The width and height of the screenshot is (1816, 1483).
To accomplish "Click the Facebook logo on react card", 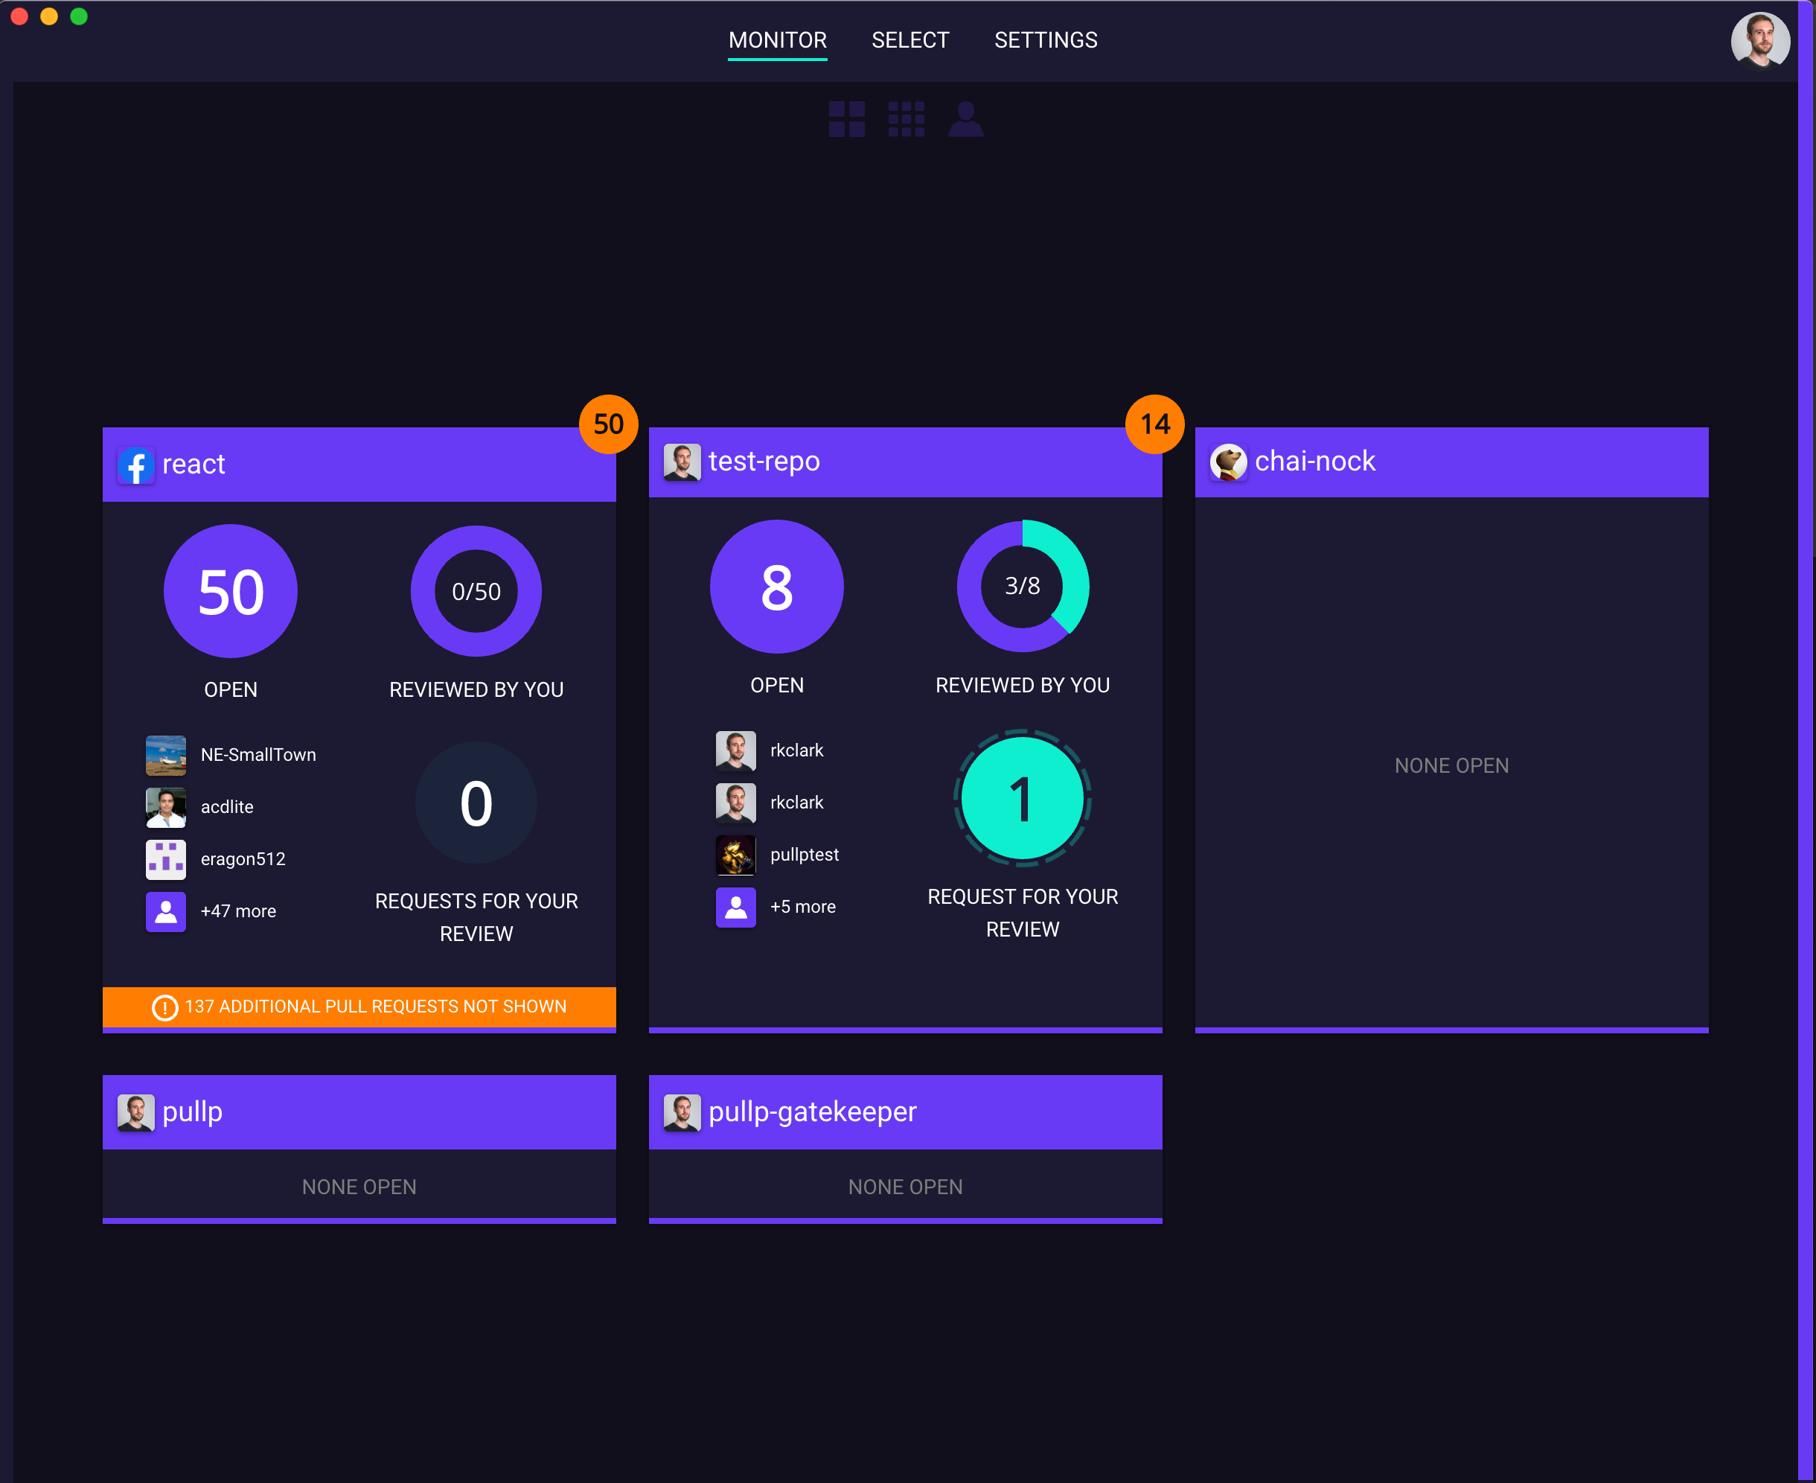I will pos(135,465).
